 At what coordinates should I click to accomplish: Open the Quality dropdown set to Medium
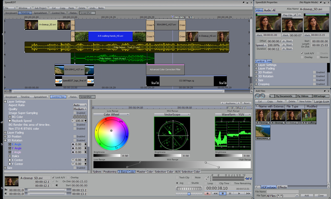click(x=80, y=109)
